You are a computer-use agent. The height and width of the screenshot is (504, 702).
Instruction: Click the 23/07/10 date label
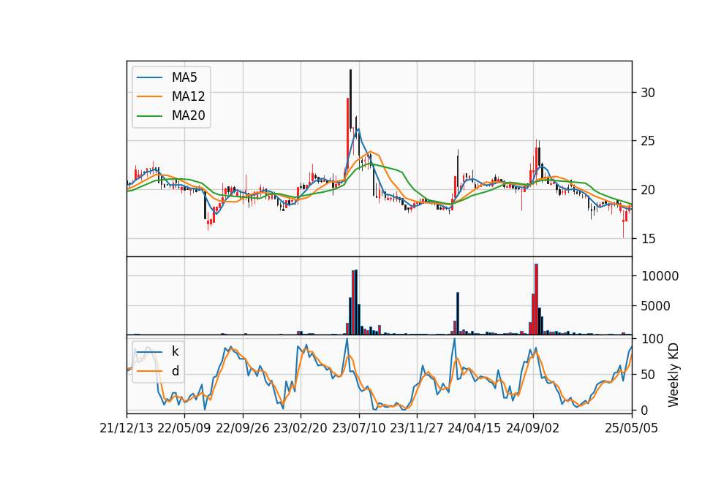point(358,428)
